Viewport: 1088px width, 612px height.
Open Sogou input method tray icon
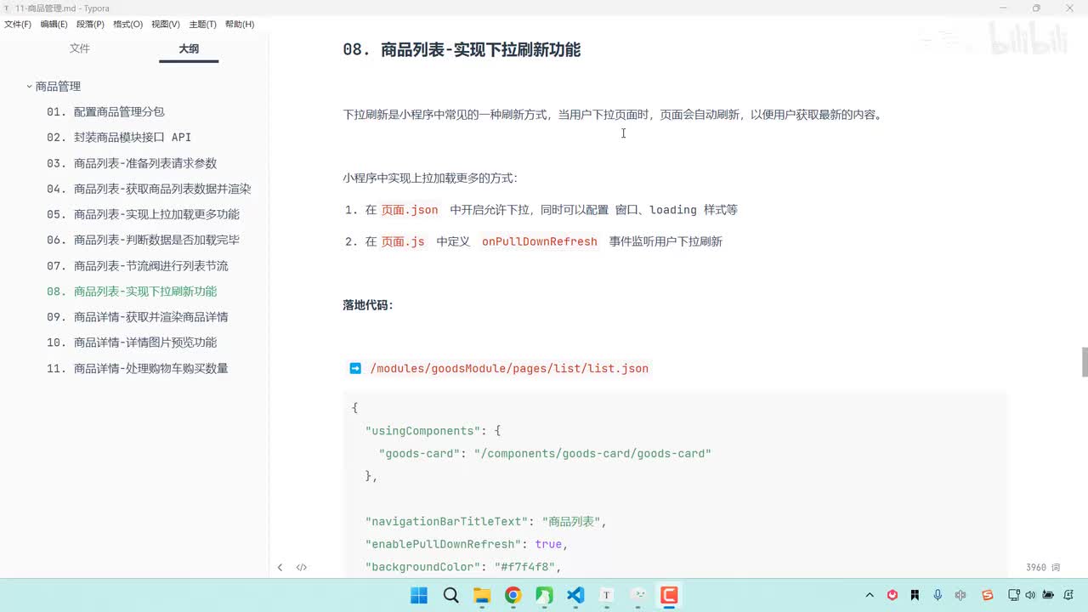(988, 595)
